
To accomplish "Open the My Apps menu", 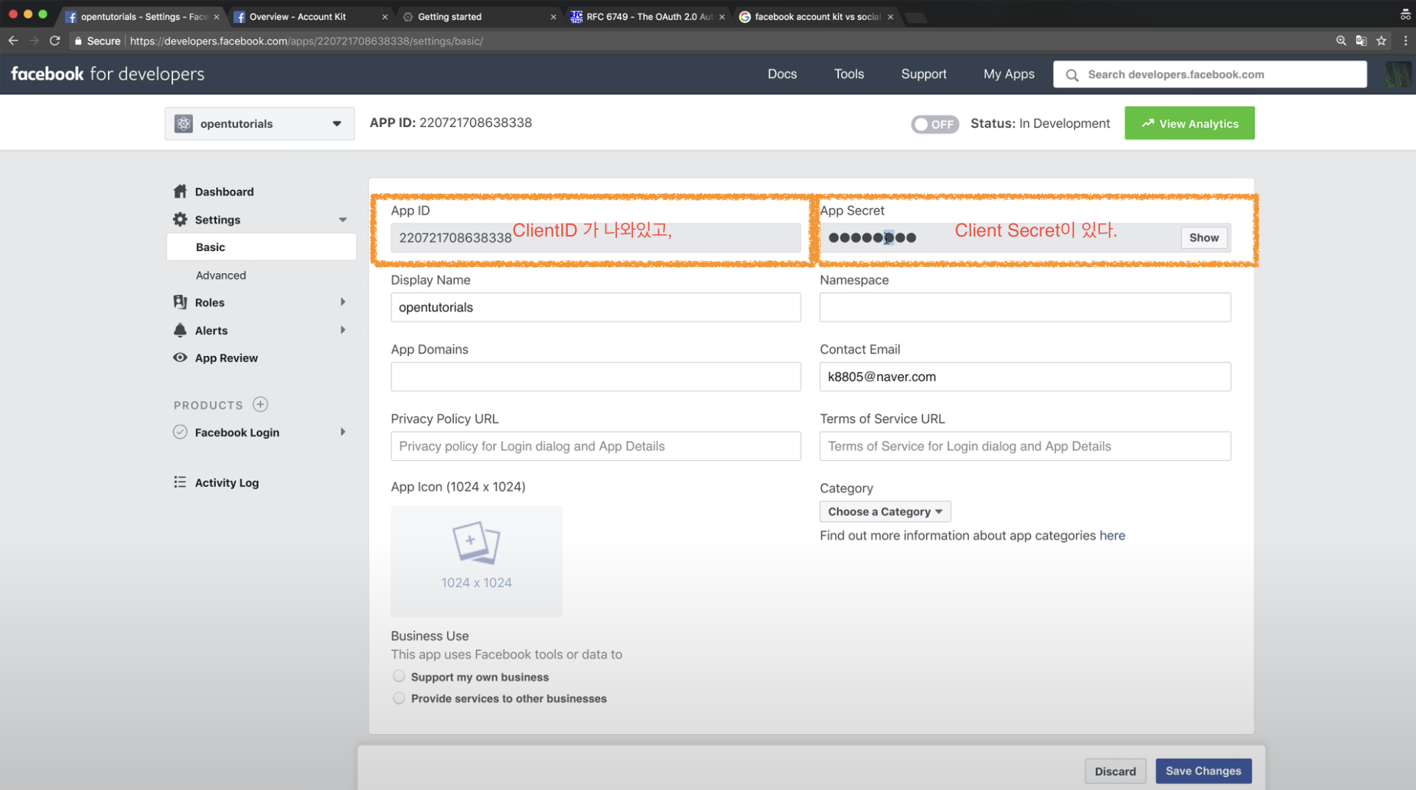I will [1009, 74].
